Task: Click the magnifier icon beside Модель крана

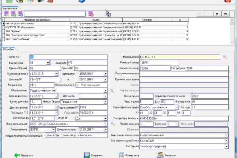Action: click(225, 57)
